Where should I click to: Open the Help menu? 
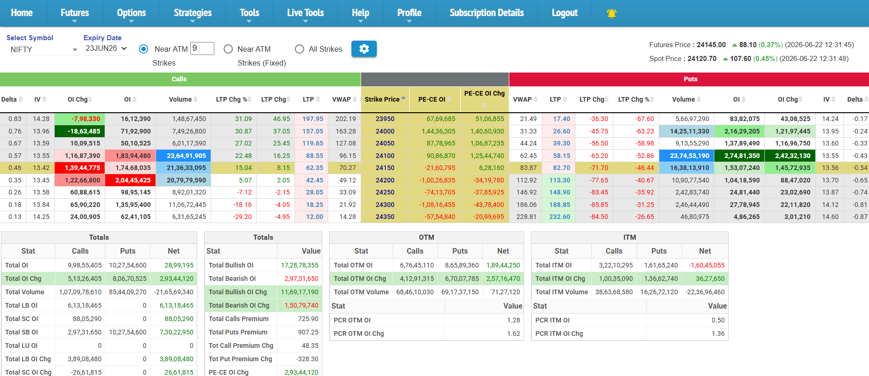360,13
